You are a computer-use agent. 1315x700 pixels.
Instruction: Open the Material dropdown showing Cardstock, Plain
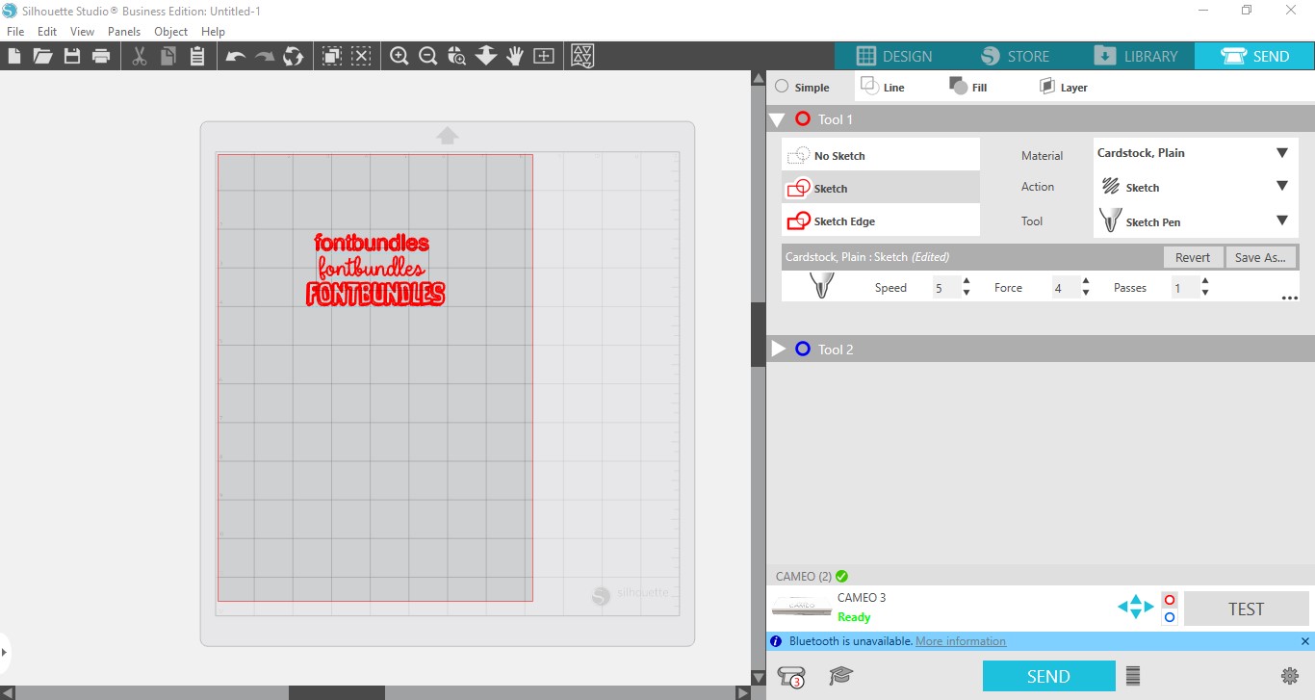[x=1196, y=153]
